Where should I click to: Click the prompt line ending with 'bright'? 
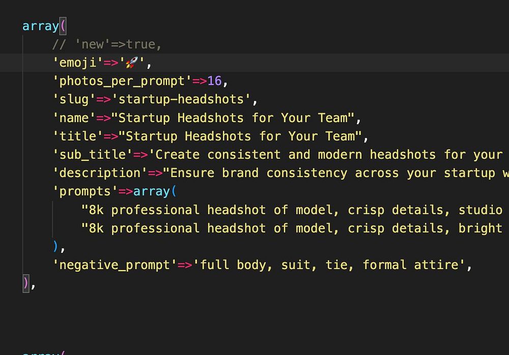292,228
